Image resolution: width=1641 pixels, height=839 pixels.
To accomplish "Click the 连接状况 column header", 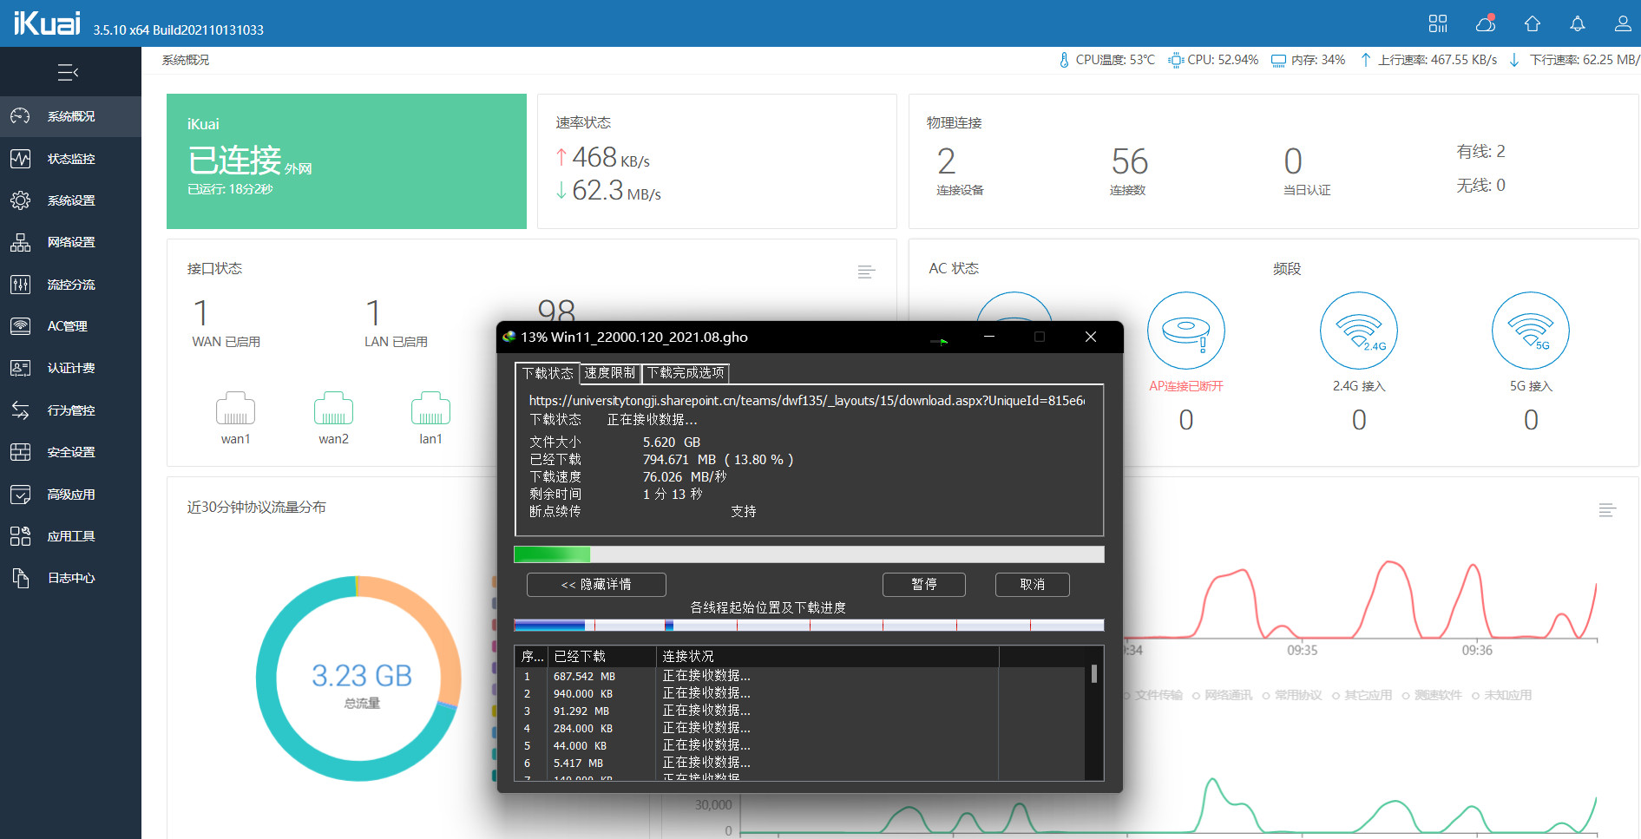I will (827, 657).
